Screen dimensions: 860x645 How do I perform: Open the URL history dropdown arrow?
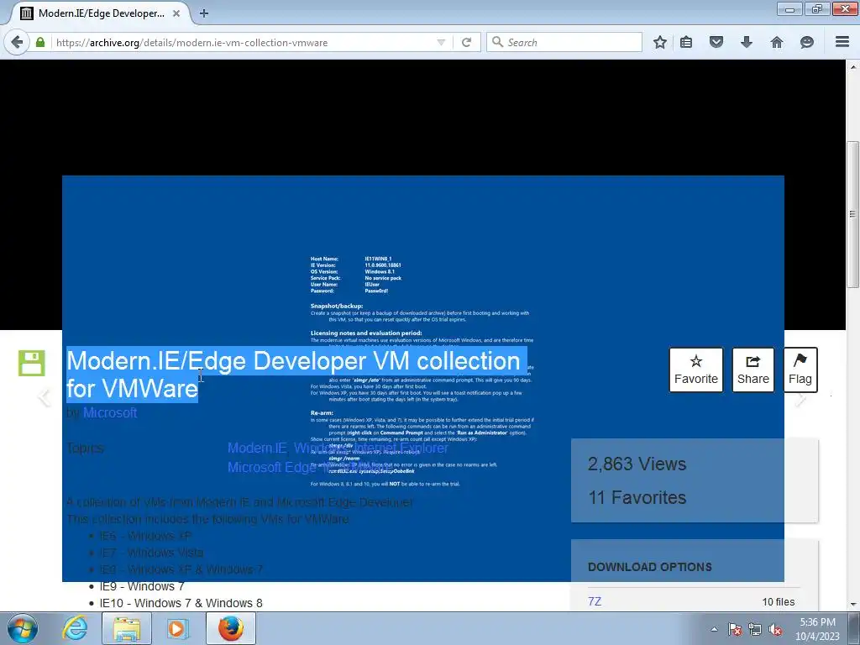click(x=441, y=42)
